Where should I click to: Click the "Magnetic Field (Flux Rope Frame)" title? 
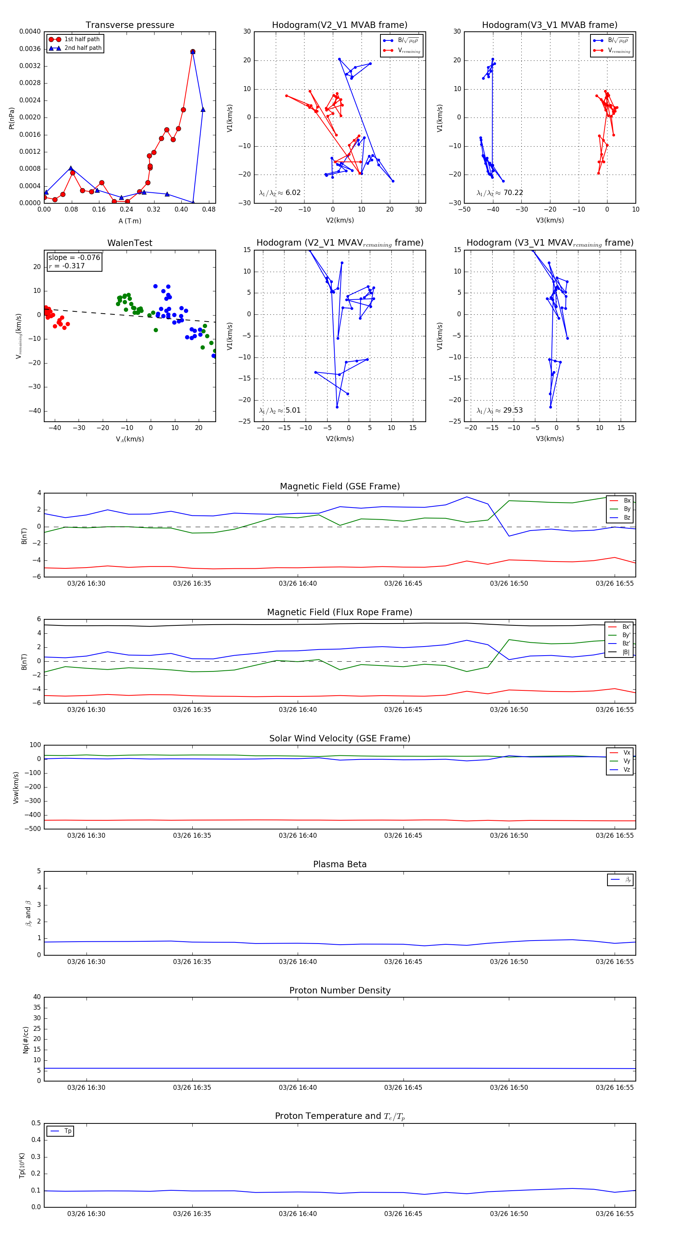[340, 613]
